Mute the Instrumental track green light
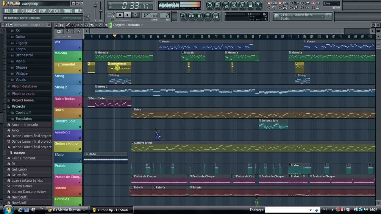This screenshot has width=381, height=214. (x=80, y=70)
